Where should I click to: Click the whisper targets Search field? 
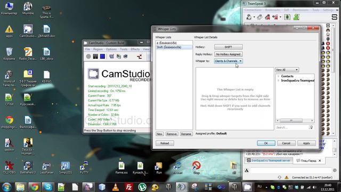tap(292, 127)
